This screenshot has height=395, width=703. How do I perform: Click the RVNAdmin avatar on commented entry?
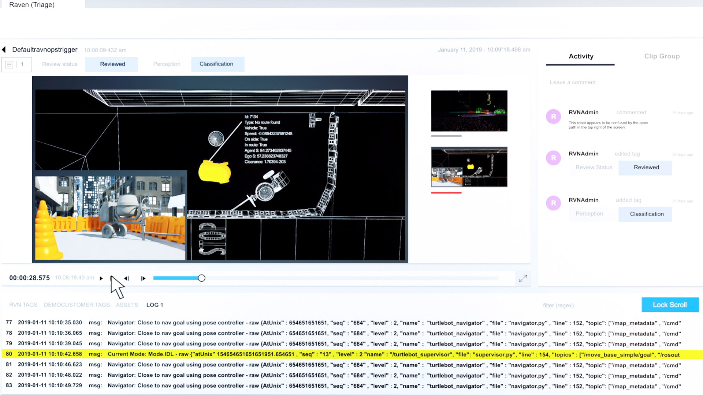(553, 117)
